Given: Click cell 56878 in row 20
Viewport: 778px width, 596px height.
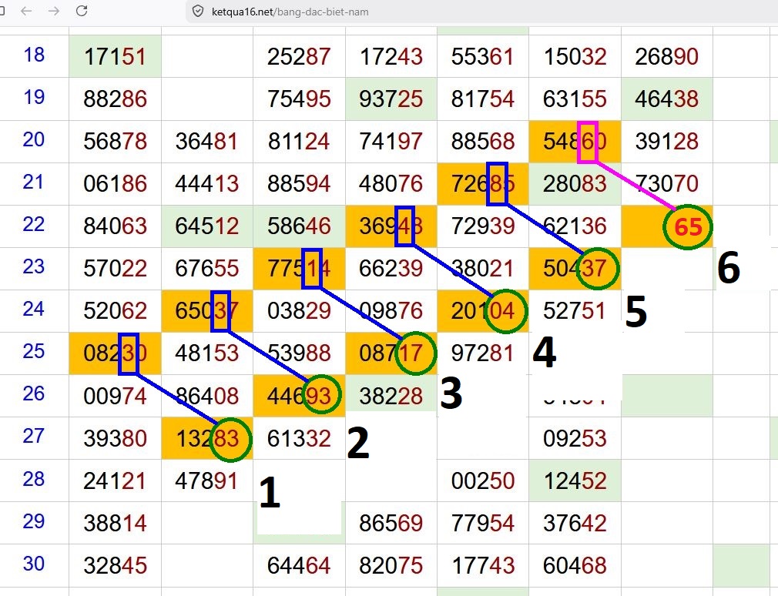Looking at the screenshot, I should (x=115, y=142).
